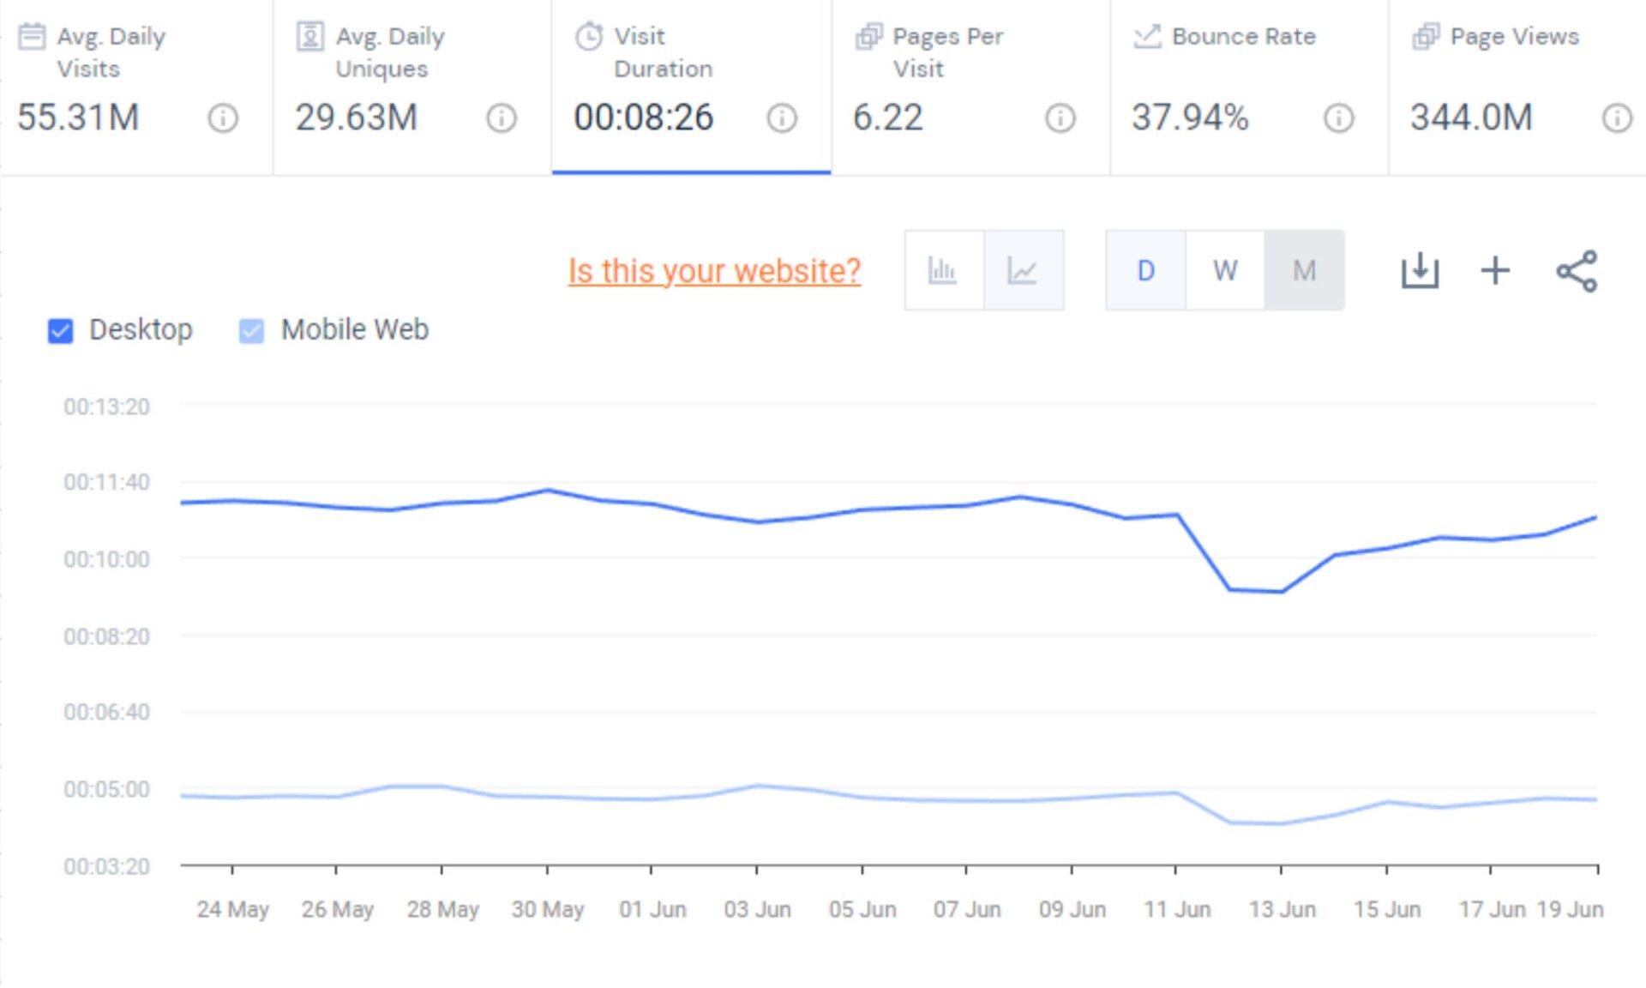Open the info tooltip for Page Views
1646x988 pixels.
tap(1616, 119)
